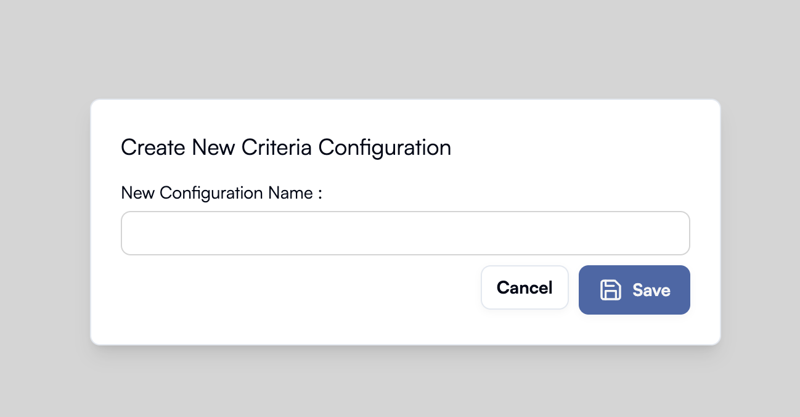Save the new criteria configuration
The height and width of the screenshot is (417, 800).
(634, 290)
